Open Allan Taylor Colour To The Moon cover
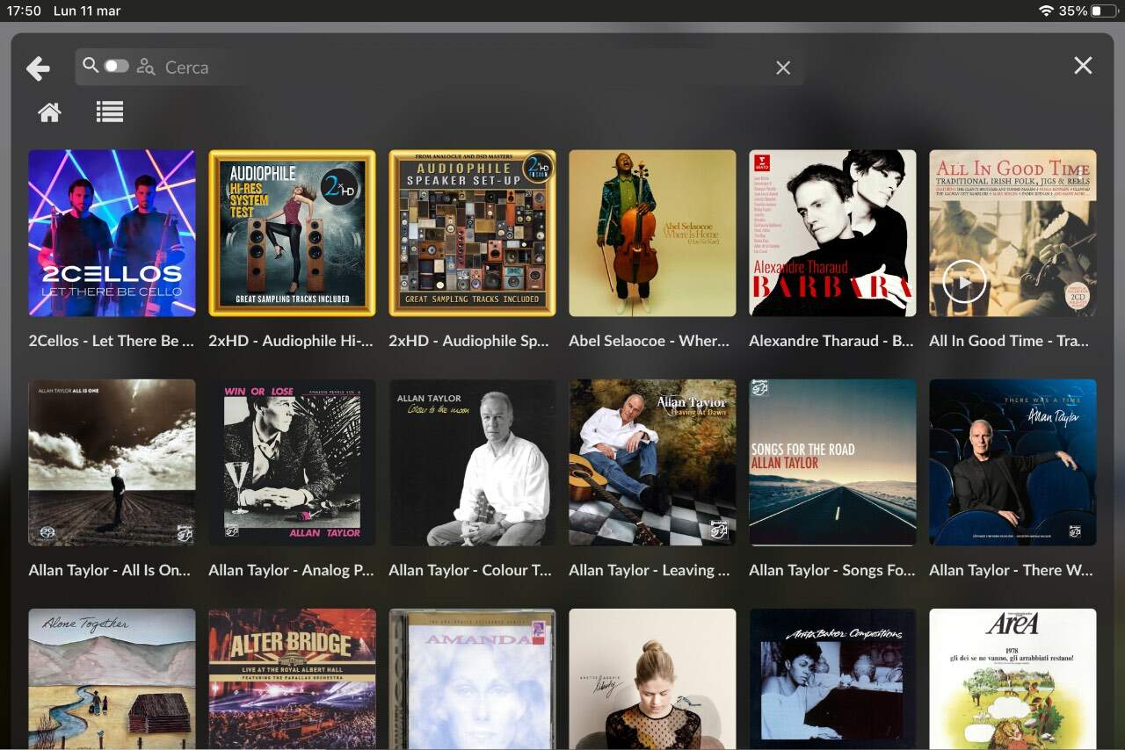Image resolution: width=1125 pixels, height=750 pixels. tap(472, 462)
